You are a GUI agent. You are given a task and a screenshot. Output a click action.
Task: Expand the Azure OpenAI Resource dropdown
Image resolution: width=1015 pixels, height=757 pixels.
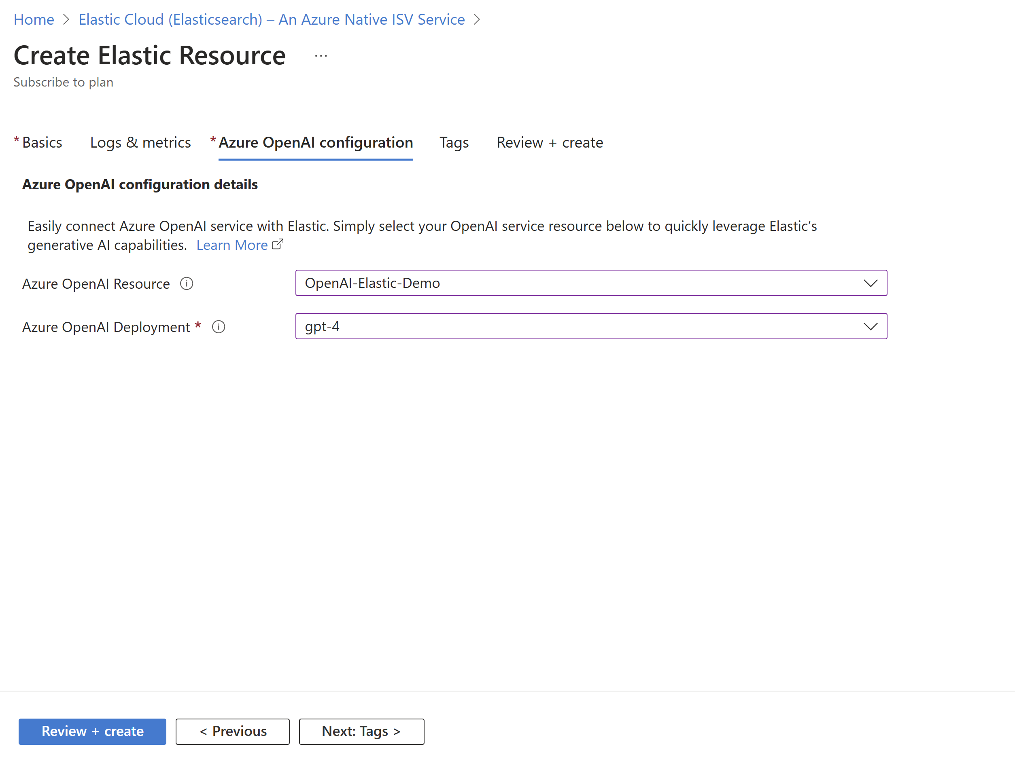coord(870,282)
